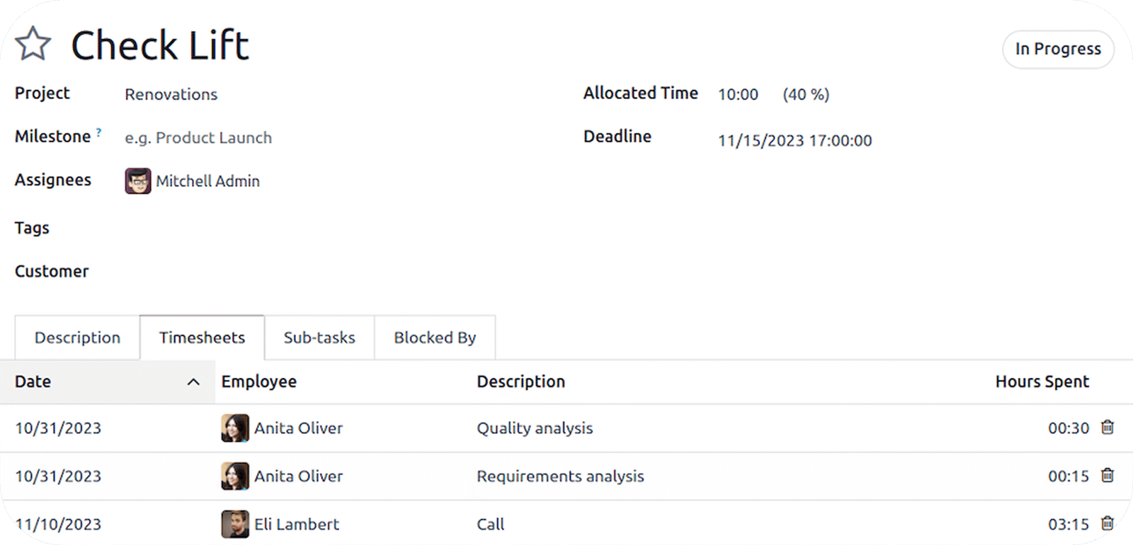Delete the Quality analysis timesheet entry

[x=1108, y=428]
